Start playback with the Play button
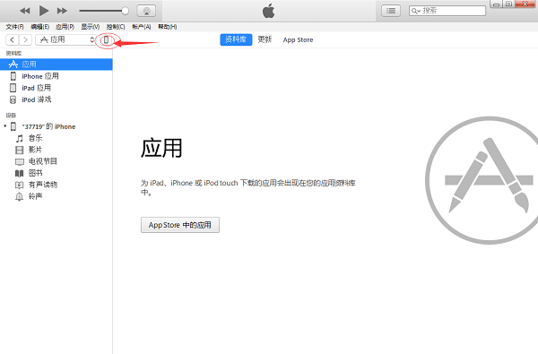 click(x=44, y=11)
